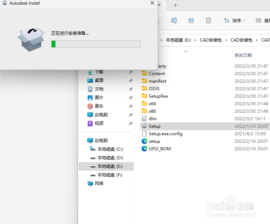This screenshot has width=270, height=224.
Task: Click the manifest folder icon
Action: pos(144,81)
